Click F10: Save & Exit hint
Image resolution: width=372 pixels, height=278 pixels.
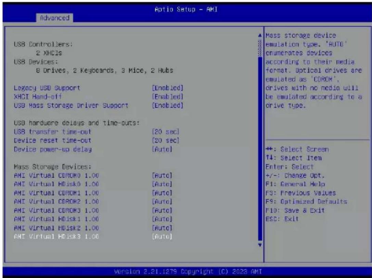pos(295,210)
